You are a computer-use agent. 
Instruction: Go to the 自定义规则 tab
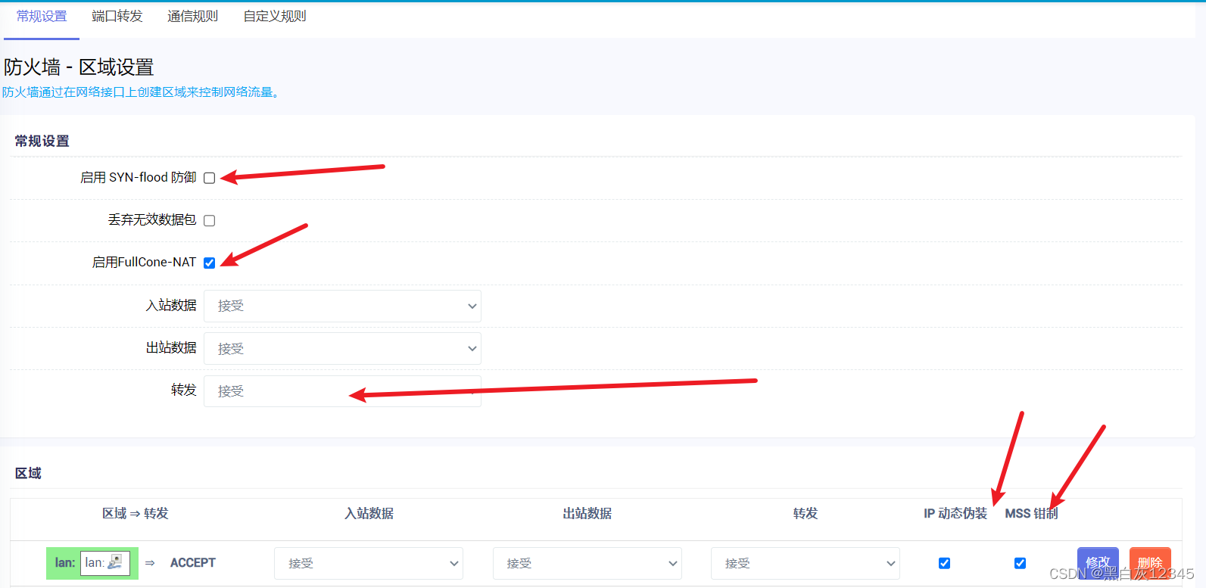point(275,17)
